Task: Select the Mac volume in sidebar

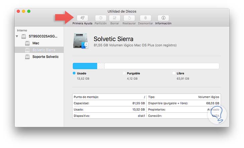Action: 36,43
